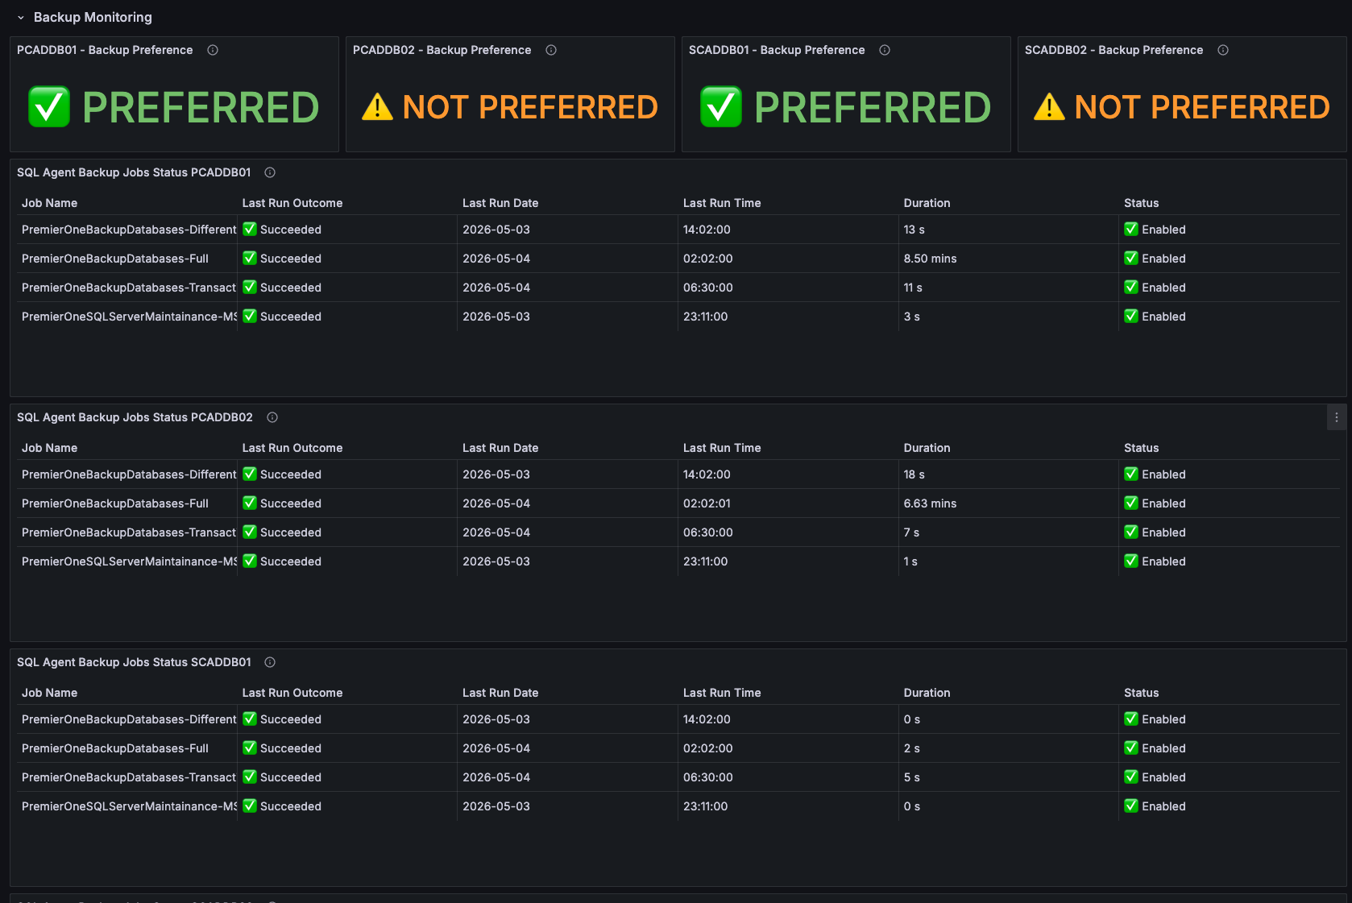Open info icon for Jobs Status SCADDB01
The width and height of the screenshot is (1352, 903).
tap(270, 662)
